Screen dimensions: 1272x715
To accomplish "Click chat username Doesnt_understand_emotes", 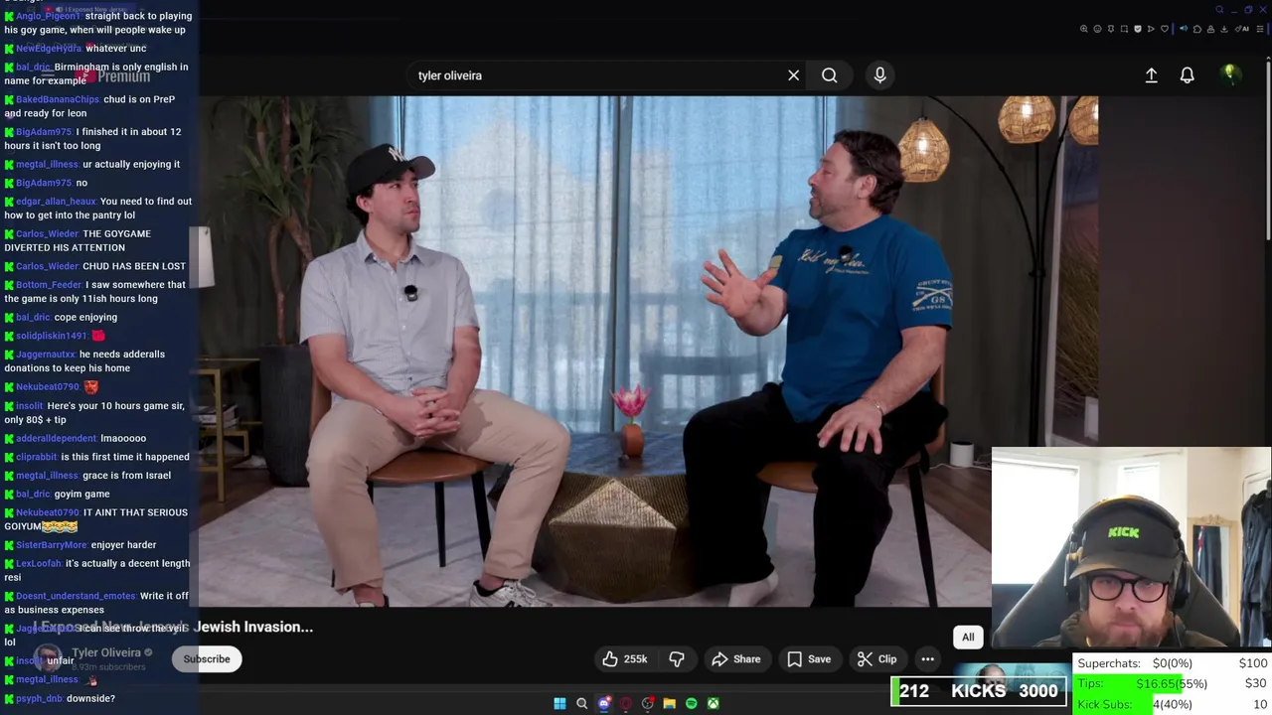I will 76,596.
